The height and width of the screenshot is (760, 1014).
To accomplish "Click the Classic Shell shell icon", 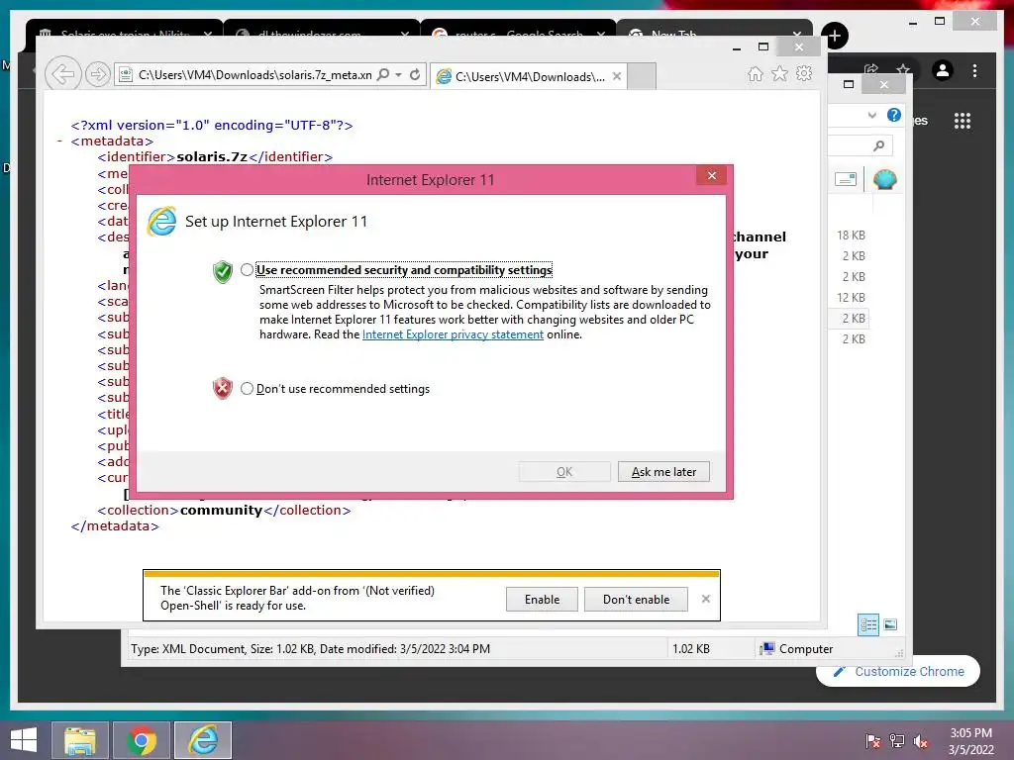I will coord(884,179).
